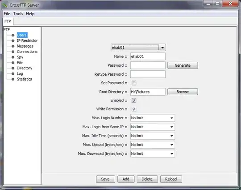
Task: Toggle the Write Permission checkbox
Action: pyautogui.click(x=134, y=109)
